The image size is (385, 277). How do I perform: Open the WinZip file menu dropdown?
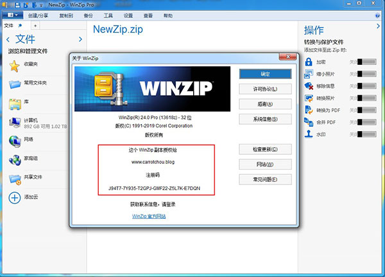13,15
